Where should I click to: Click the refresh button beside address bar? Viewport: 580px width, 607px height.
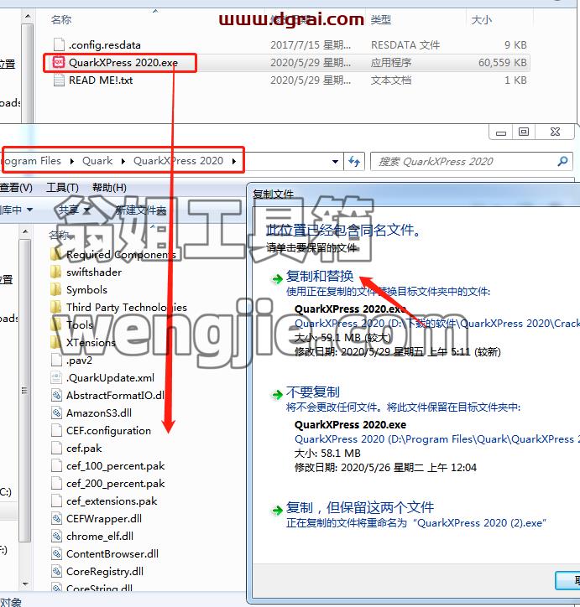click(x=354, y=161)
